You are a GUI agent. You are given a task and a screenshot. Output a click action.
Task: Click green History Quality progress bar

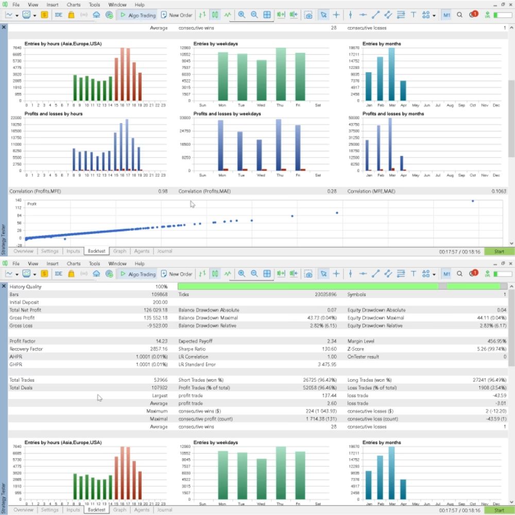pyautogui.click(x=342, y=286)
